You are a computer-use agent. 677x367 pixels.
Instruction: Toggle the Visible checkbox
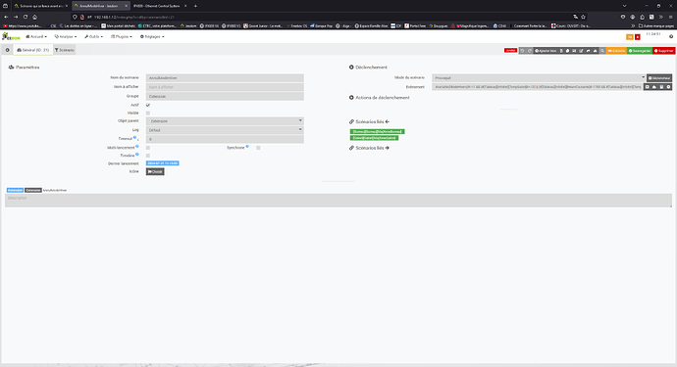[148, 113]
